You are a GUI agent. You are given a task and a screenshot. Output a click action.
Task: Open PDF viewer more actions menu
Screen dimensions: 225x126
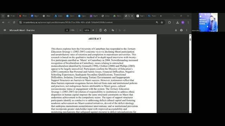187,30
